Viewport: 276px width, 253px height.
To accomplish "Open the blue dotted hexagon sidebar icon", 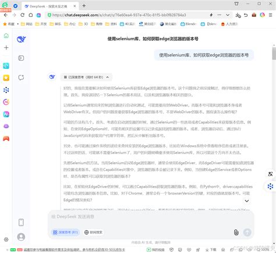I will click(6, 90).
